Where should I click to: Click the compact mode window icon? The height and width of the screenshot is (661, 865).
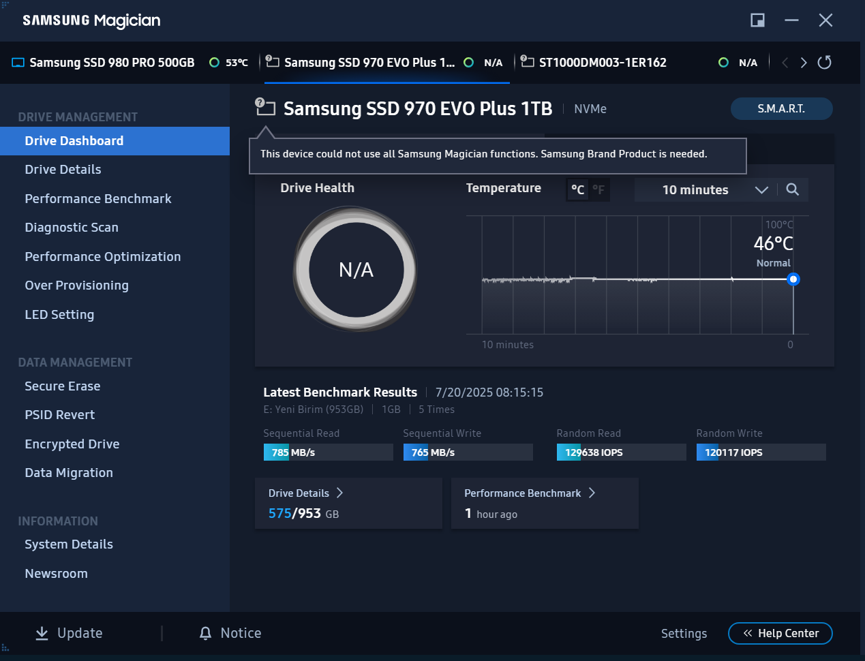[757, 20]
